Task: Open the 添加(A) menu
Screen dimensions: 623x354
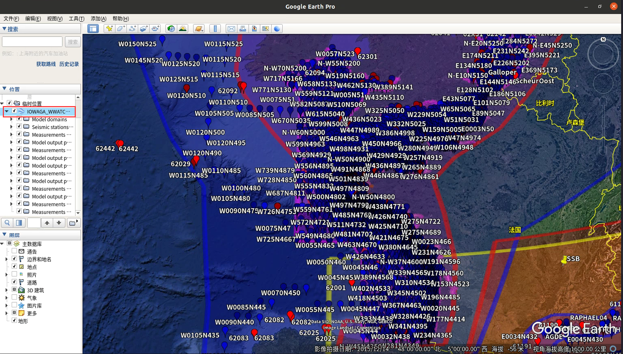Action: [98, 18]
